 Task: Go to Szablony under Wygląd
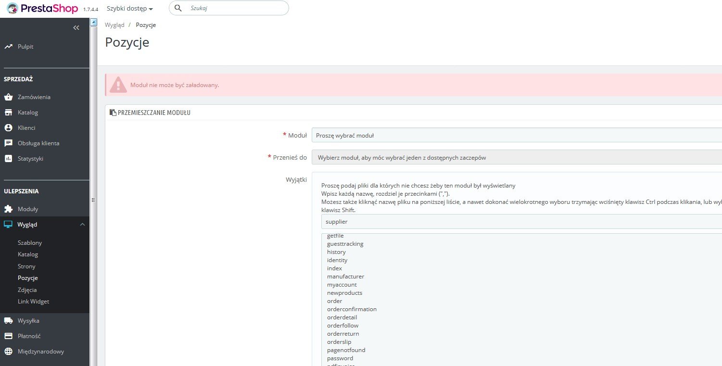[x=30, y=243]
